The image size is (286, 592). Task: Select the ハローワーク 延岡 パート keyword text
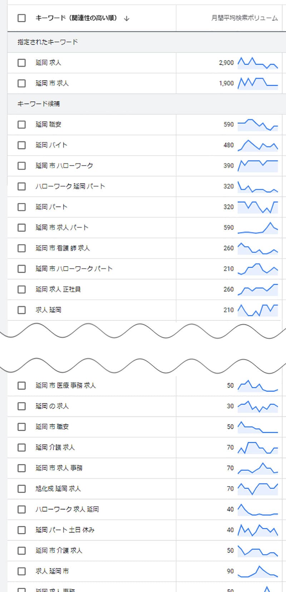pyautogui.click(x=70, y=186)
